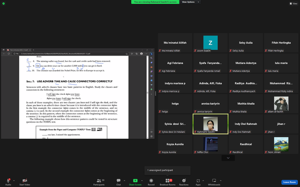Select Rahmarni Sawitri's highlighted video tile
The height and width of the screenshot is (187, 300).
pyautogui.click(x=210, y=124)
